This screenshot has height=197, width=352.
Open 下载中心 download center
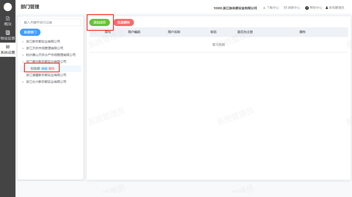(271, 8)
